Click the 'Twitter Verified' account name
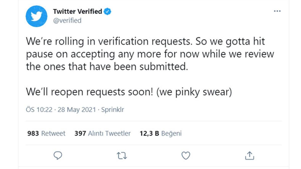The height and width of the screenshot is (169, 301). tap(77, 11)
